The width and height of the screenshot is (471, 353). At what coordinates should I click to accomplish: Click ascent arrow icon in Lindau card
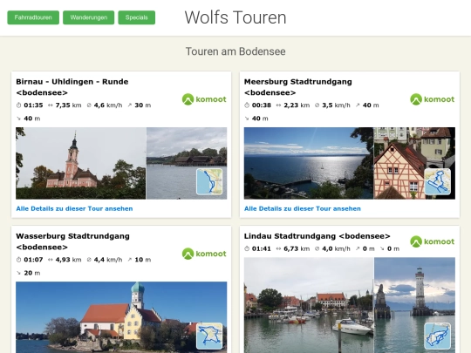click(x=358, y=248)
